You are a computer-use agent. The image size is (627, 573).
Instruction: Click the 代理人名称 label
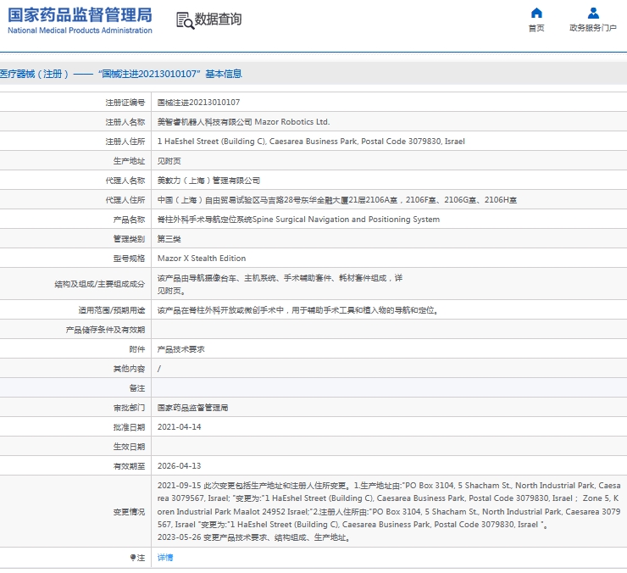coord(125,181)
